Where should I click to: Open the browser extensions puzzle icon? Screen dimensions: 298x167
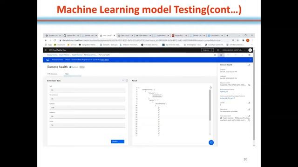pyautogui.click(x=243, y=40)
